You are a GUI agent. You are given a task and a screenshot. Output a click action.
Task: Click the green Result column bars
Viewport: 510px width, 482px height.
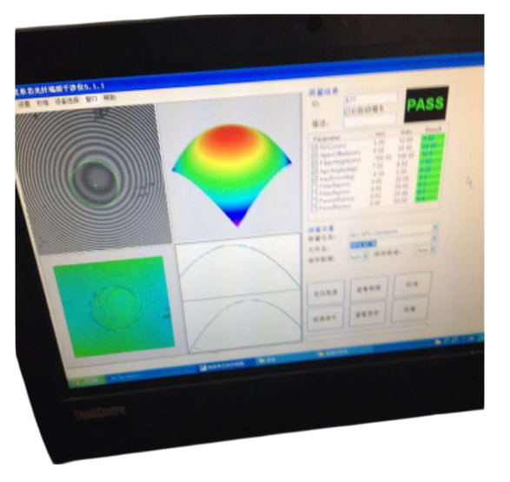[431, 168]
